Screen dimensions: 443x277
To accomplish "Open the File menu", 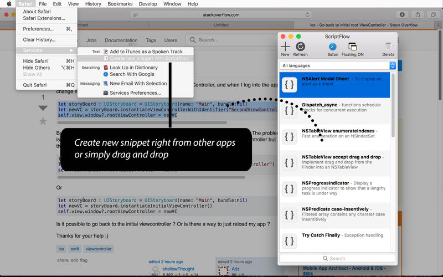I will 43,4.
